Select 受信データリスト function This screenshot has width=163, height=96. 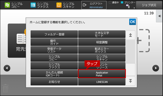[54, 50]
